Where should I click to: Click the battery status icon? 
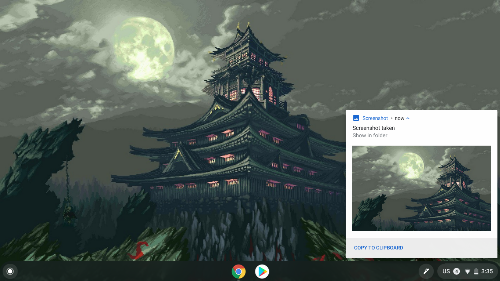point(476,271)
